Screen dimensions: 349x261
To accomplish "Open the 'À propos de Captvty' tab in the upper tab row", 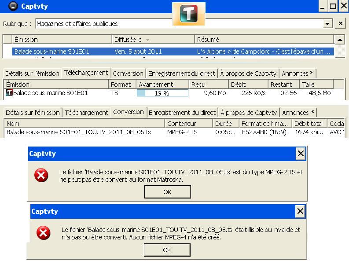I will [249, 74].
